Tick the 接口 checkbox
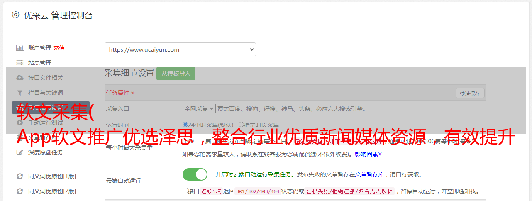 tap(185, 191)
